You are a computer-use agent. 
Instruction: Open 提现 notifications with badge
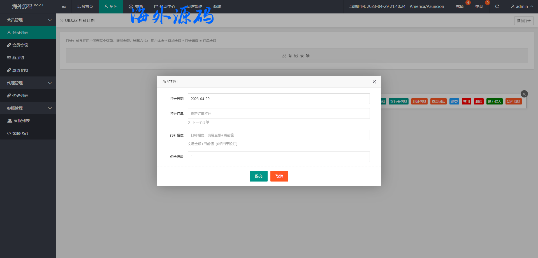point(479,6)
